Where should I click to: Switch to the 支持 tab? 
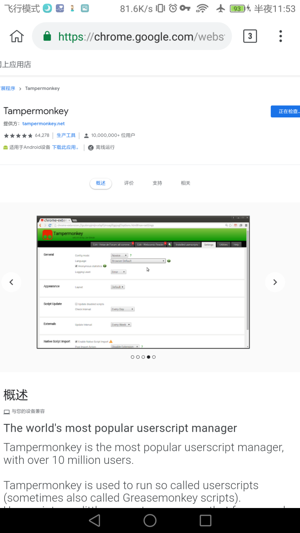pyautogui.click(x=157, y=183)
